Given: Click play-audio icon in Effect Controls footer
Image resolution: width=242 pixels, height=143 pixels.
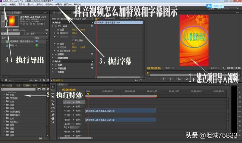Looking at the screenshot, I should (136, 80).
